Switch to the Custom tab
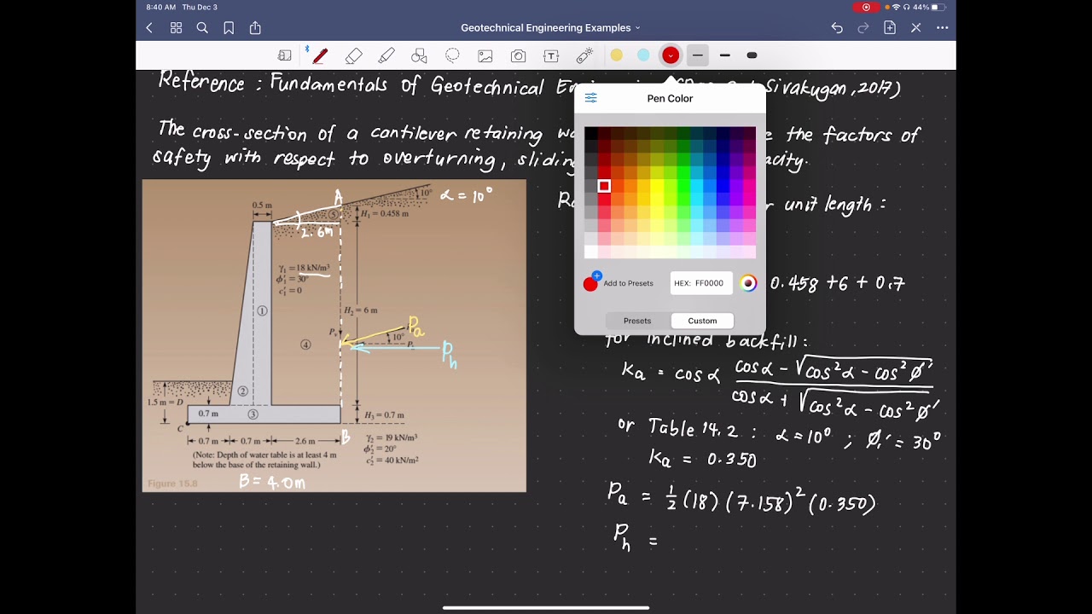 point(702,321)
